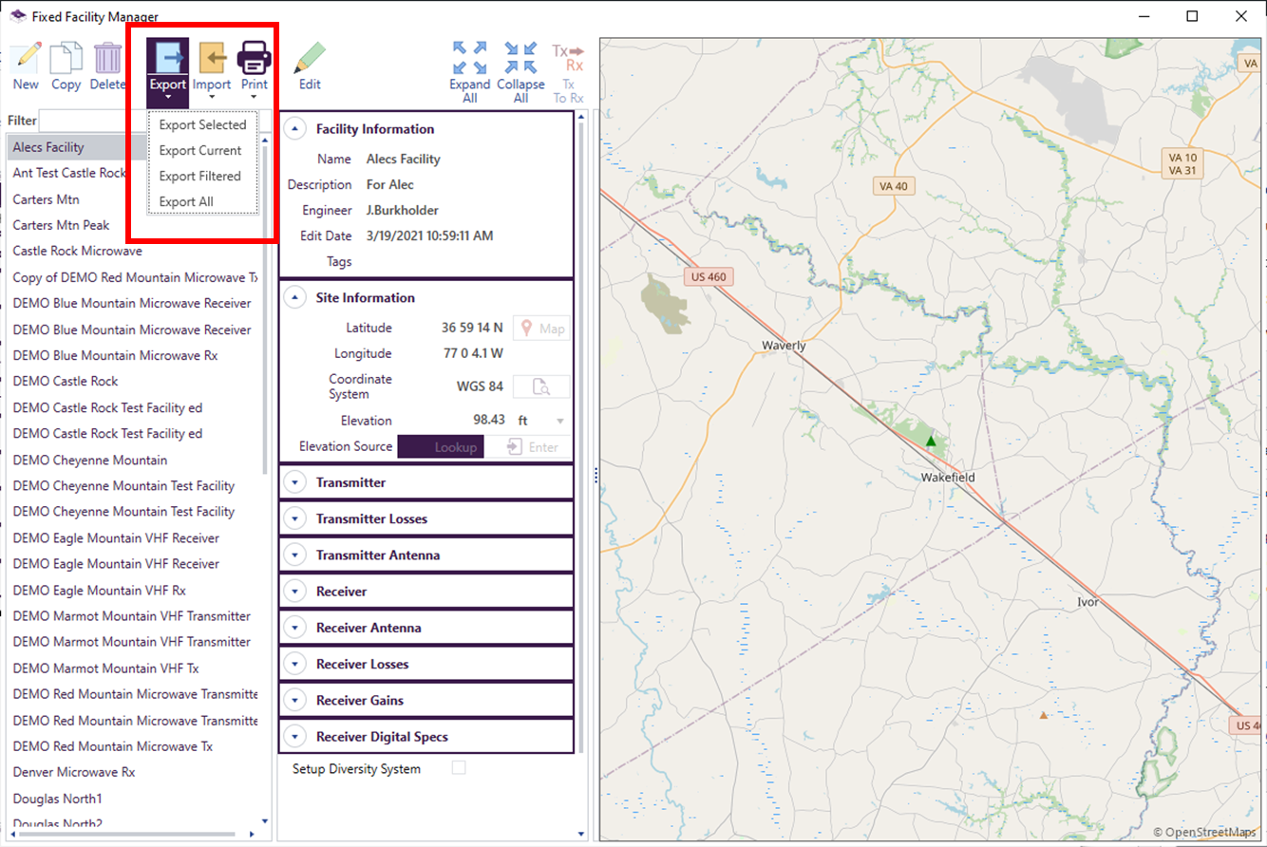Enable the Setup Diversity System checkbox
The height and width of the screenshot is (847, 1267).
[459, 768]
